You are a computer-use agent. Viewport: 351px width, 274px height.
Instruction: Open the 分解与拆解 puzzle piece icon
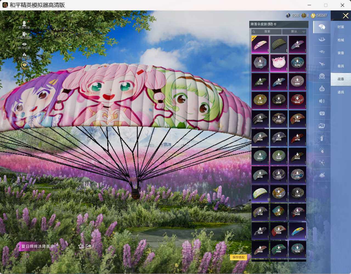click(24, 34)
